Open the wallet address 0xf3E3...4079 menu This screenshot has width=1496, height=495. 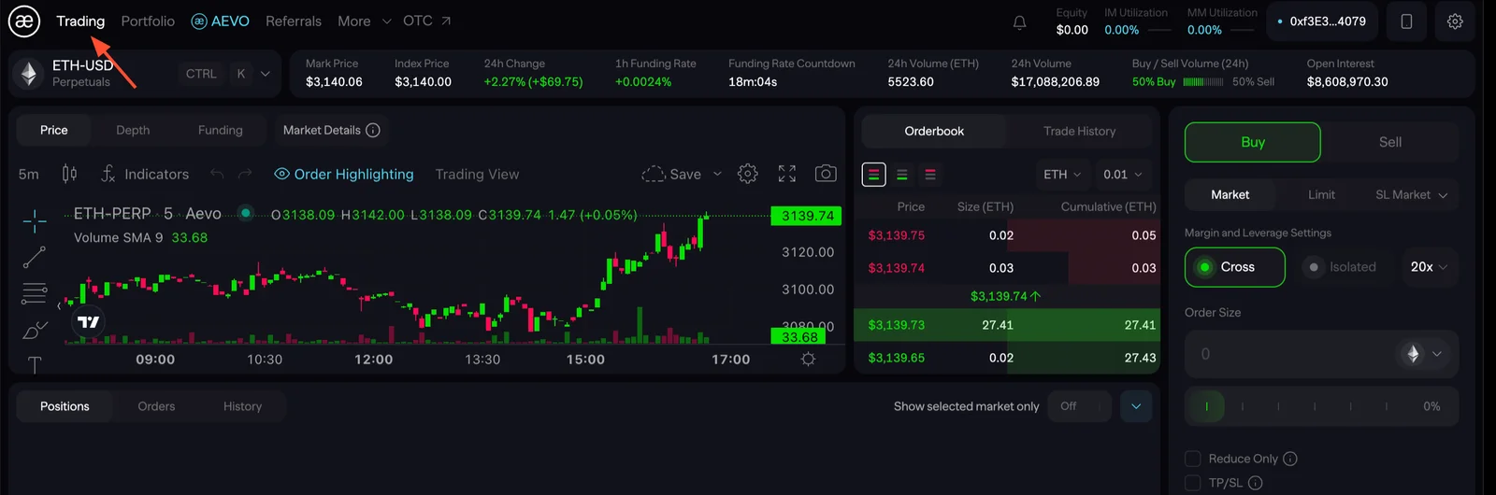pyautogui.click(x=1321, y=21)
